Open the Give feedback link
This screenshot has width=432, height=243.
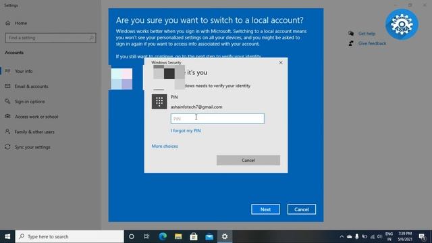372,43
